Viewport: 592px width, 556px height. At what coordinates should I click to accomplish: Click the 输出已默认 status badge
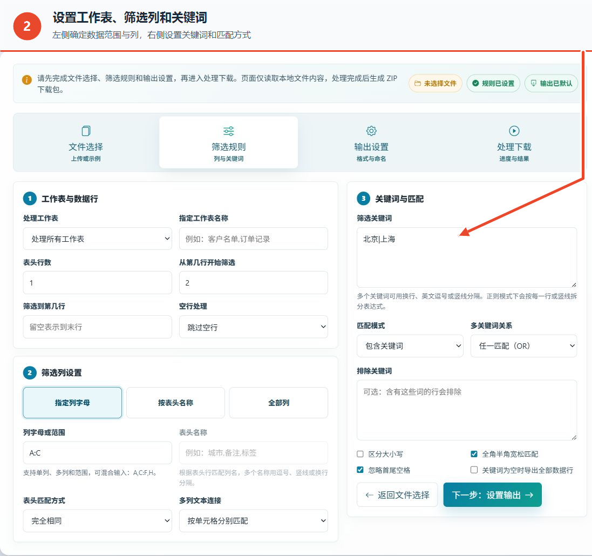coord(551,84)
